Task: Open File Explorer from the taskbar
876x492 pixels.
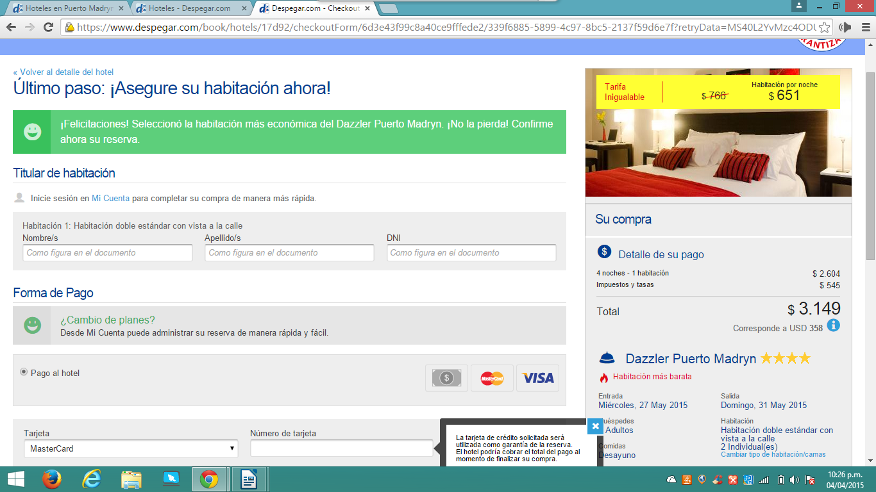Action: point(131,479)
